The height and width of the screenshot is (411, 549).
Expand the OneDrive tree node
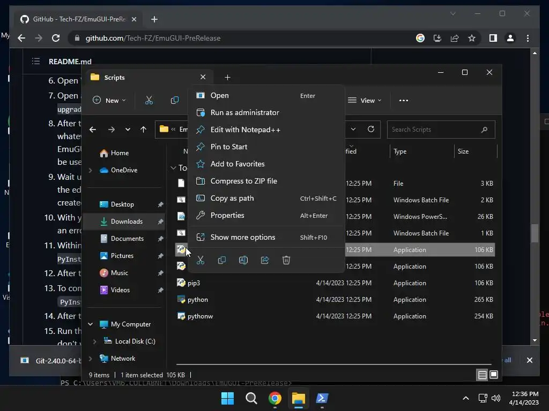point(90,170)
